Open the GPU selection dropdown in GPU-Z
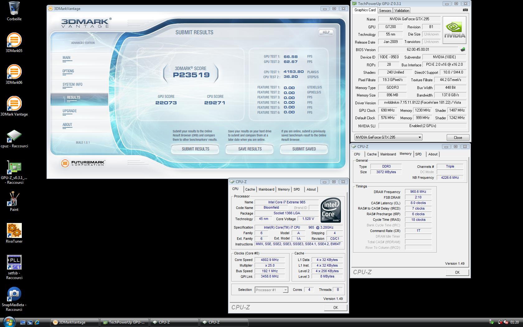Viewport: 523px width, 327px height. click(x=388, y=137)
